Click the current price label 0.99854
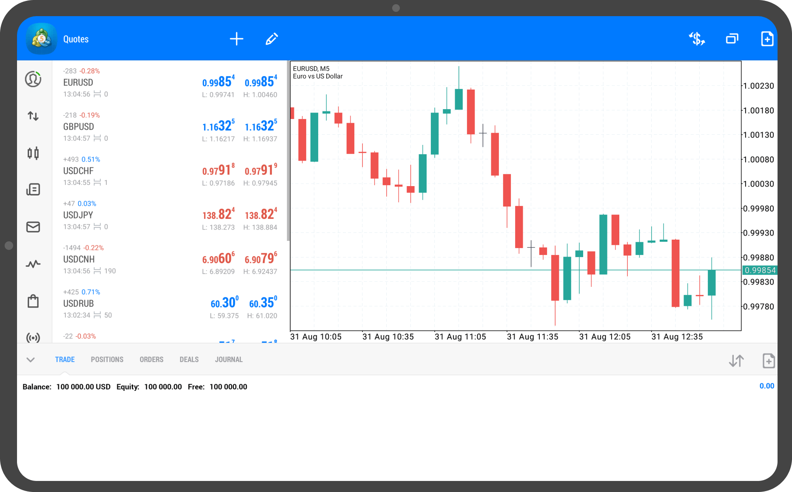The image size is (792, 492). (x=760, y=270)
